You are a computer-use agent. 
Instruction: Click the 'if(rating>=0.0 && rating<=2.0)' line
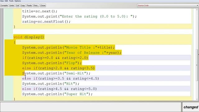pos(55,58)
